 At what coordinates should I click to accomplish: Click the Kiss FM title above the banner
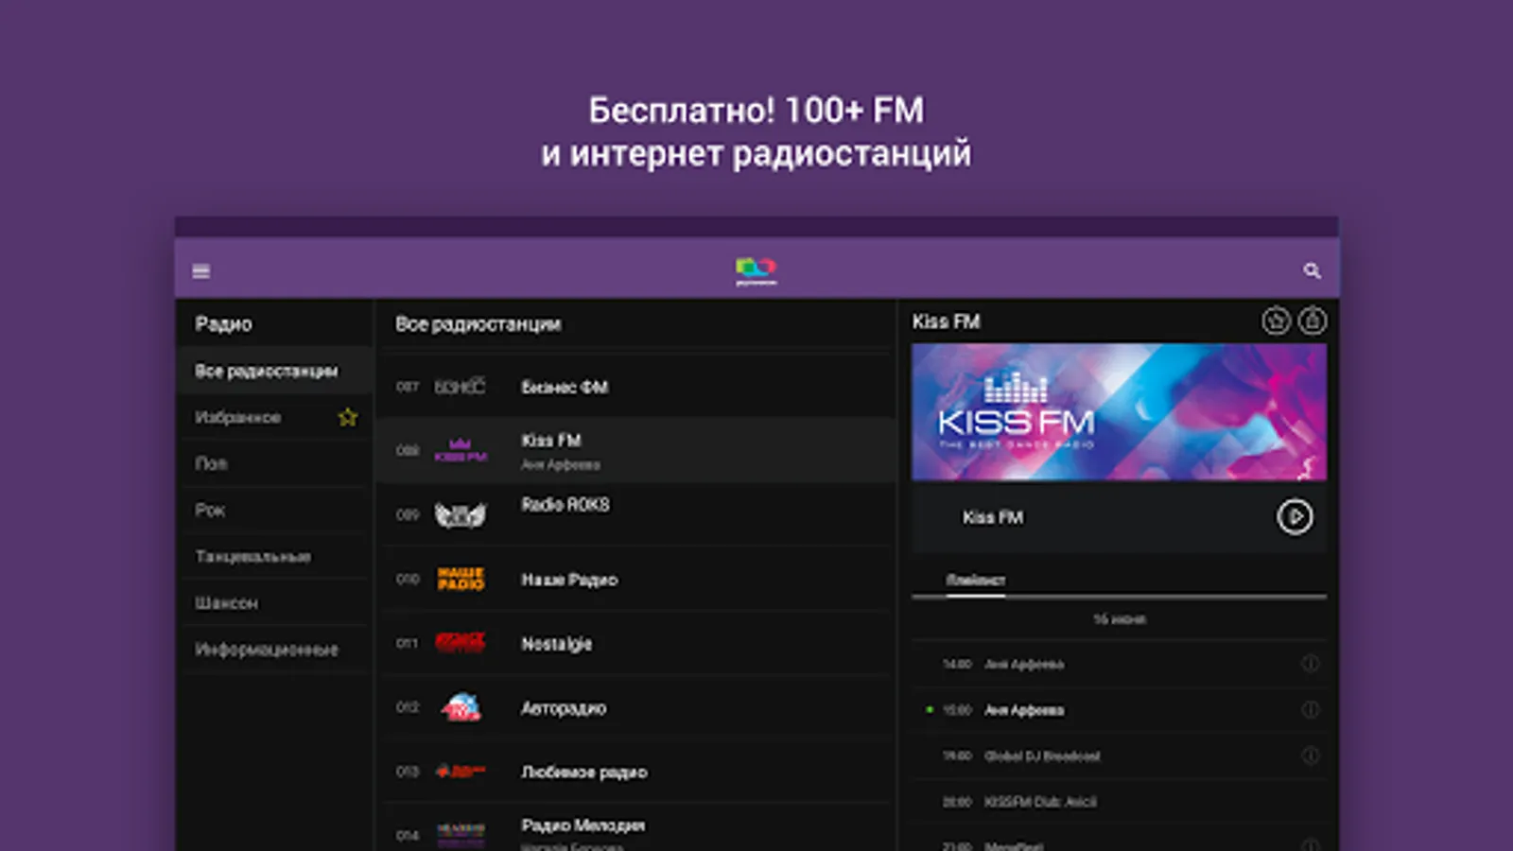946,321
